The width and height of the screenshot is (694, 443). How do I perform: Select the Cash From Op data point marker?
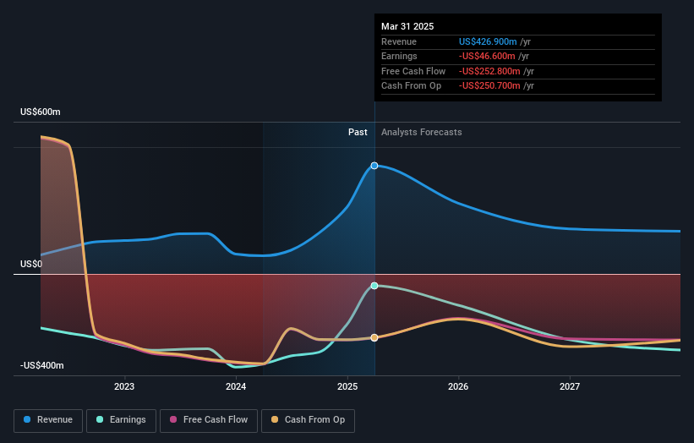click(374, 337)
